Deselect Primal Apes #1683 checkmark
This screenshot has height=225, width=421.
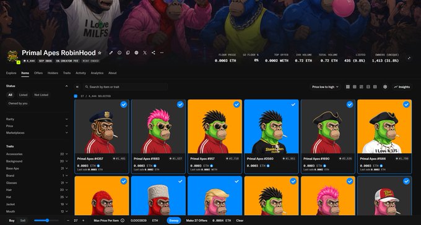[180, 104]
